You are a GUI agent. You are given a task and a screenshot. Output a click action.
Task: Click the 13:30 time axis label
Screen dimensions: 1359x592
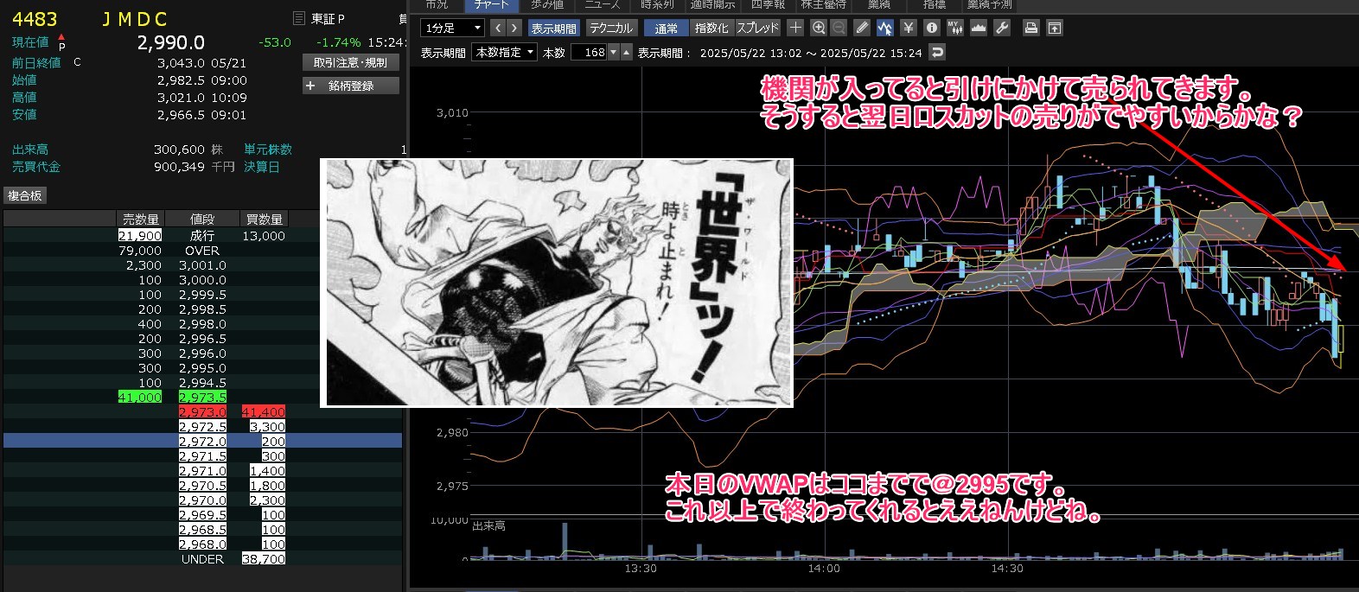pos(641,569)
